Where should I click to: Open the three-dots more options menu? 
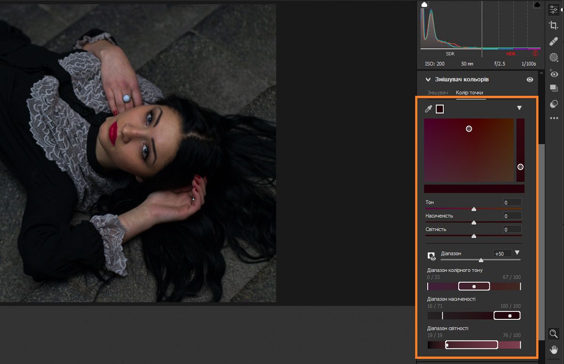(554, 118)
